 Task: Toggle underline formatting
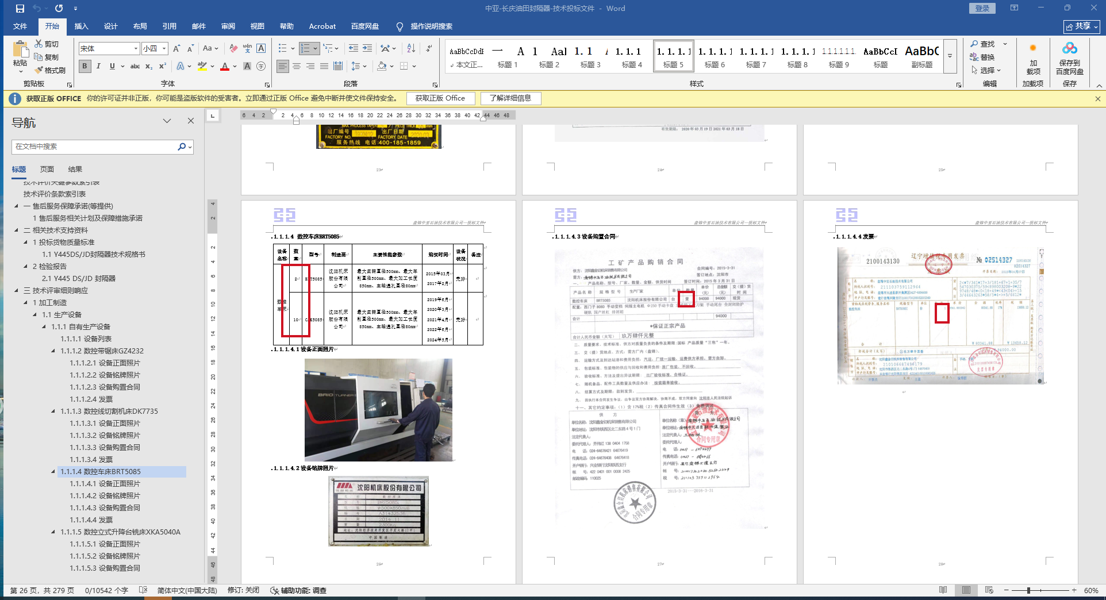[112, 66]
